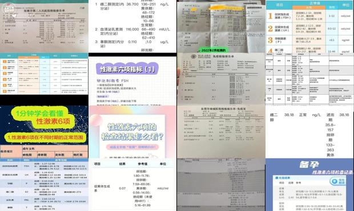Open the 东莞市 检验报告单 免疫室 photo
354x211 pixels.
pyautogui.click(x=222, y=131)
